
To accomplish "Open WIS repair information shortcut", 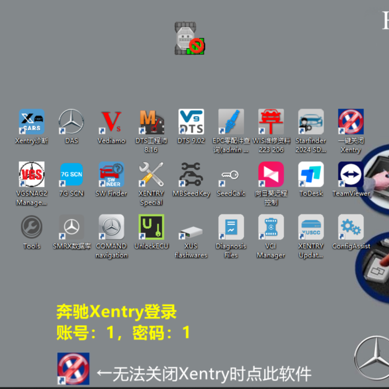I will [271, 122].
